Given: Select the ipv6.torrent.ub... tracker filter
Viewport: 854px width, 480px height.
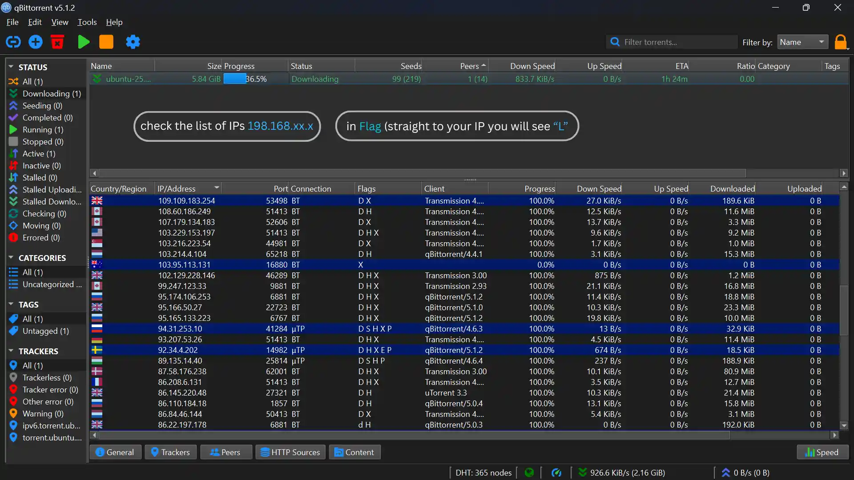Looking at the screenshot, I should click(x=46, y=425).
